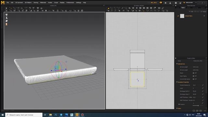Toggle the checkmark beside Default Fabric
Viewport: 208px width, 117px height.
pyautogui.click(x=178, y=16)
